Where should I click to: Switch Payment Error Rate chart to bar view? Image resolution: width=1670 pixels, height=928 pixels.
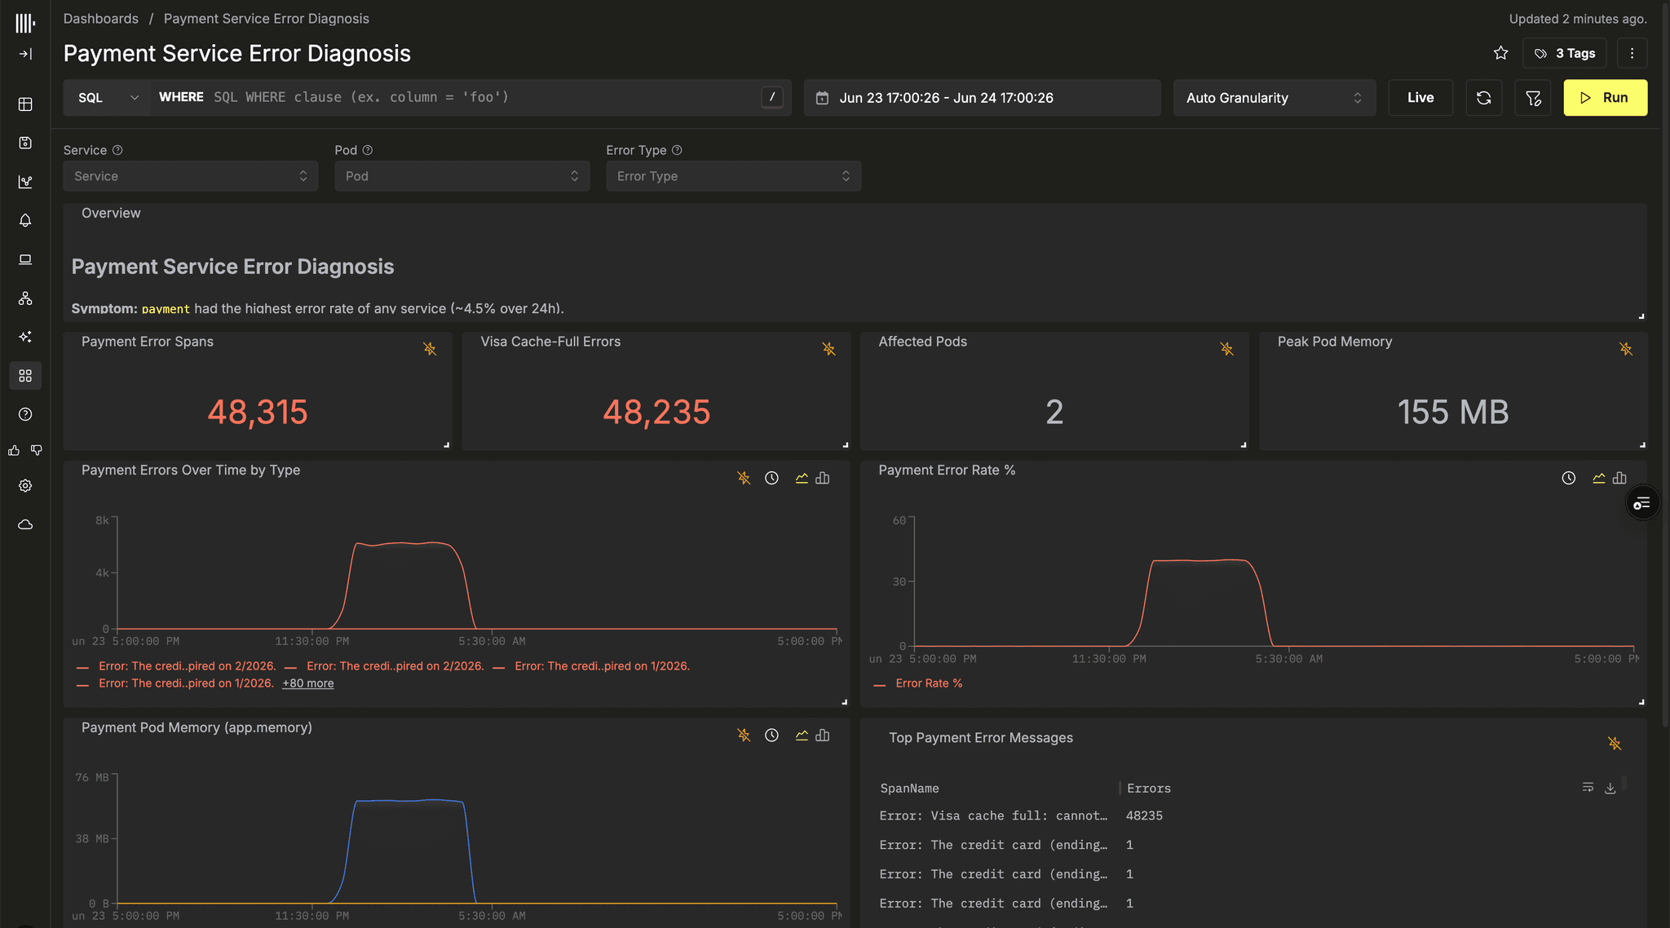1619,478
